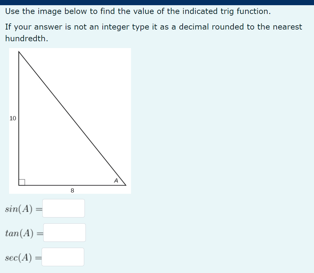Click the vertical leg of the triangle
314x273 pixels.
coord(20,117)
